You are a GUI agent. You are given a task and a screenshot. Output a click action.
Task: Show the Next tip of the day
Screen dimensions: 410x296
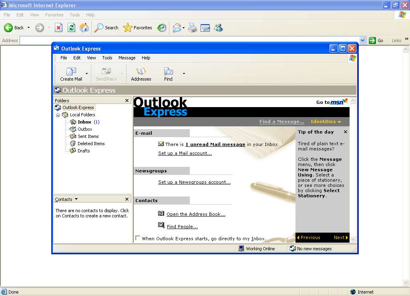(341, 237)
